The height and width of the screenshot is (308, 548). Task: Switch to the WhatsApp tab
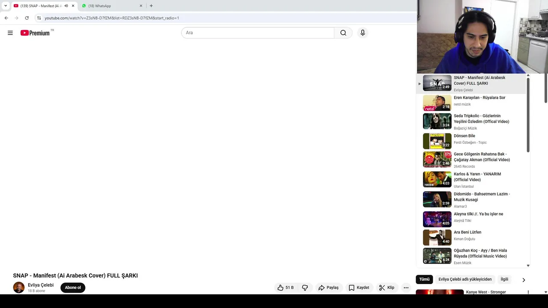point(112,6)
